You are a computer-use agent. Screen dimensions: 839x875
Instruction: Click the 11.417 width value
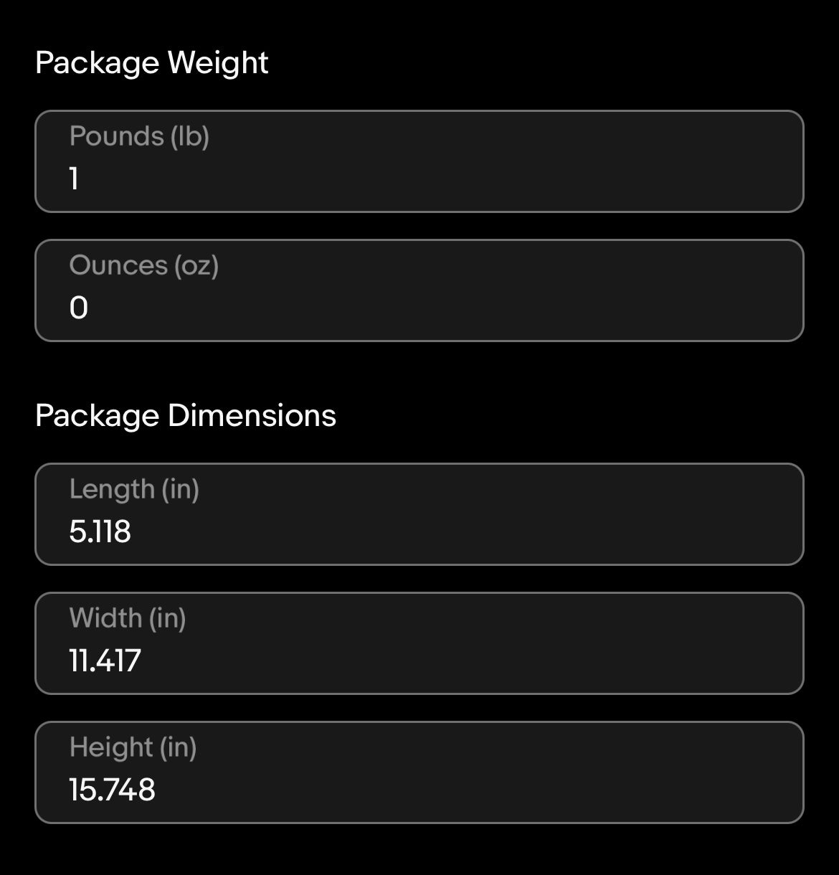105,661
